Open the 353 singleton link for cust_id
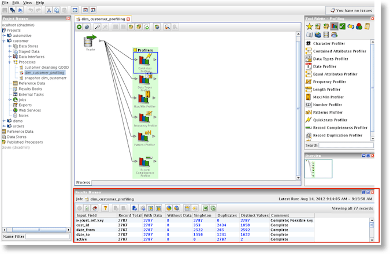The height and width of the screenshot is (254, 390). [197, 225]
